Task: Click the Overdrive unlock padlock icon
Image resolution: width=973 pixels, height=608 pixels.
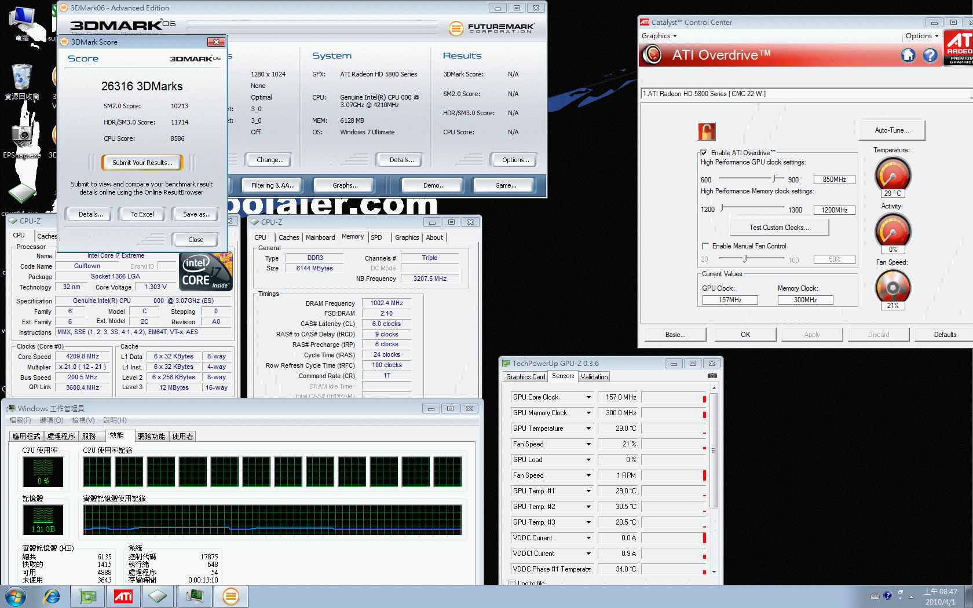Action: pyautogui.click(x=707, y=131)
